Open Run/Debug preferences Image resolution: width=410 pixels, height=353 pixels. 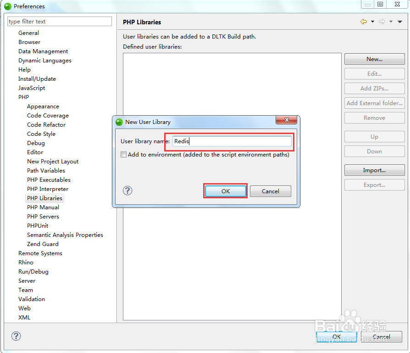click(x=33, y=272)
